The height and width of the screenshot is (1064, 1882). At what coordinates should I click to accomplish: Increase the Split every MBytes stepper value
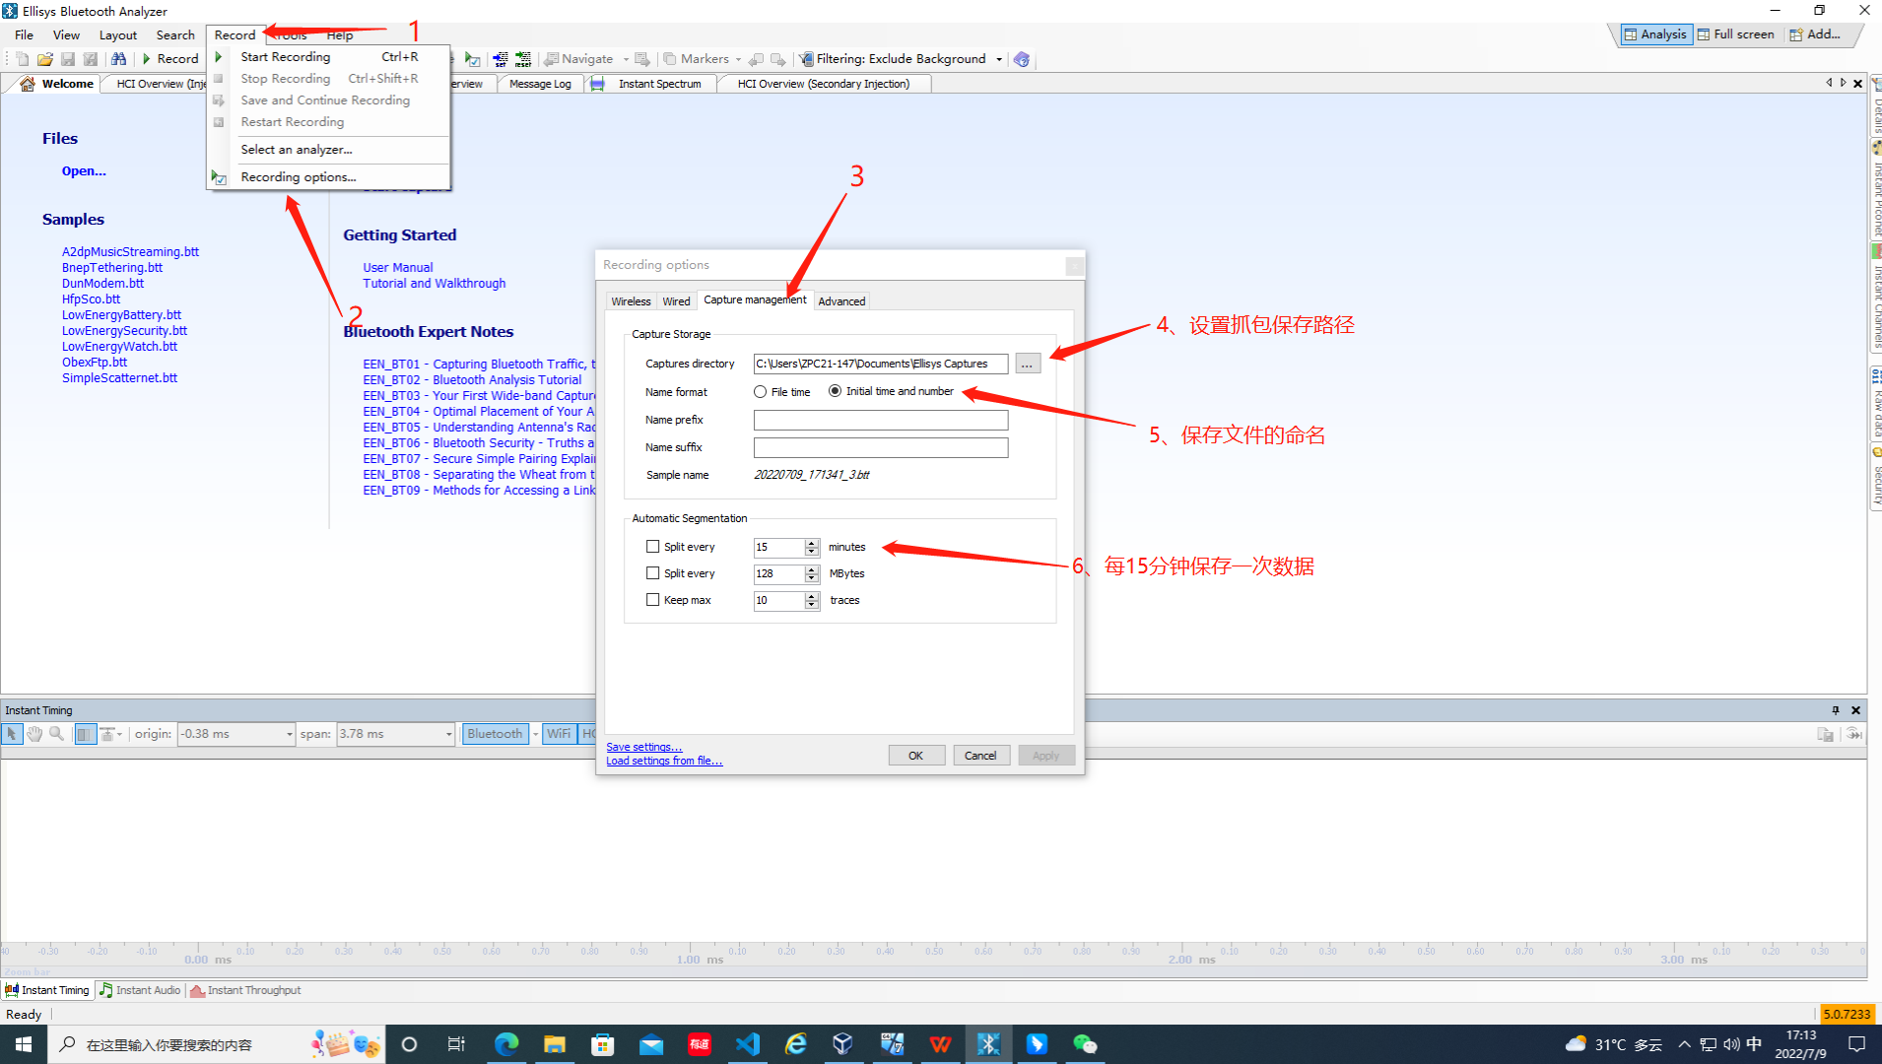pos(812,569)
